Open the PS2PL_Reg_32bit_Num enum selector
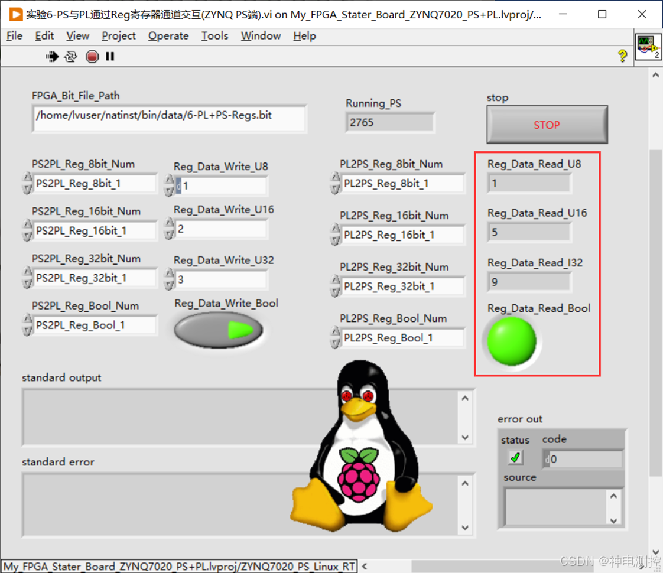Viewport: 663px width, 573px height. [x=94, y=278]
